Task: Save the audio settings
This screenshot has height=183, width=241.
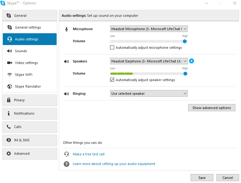Action: tap(202, 178)
